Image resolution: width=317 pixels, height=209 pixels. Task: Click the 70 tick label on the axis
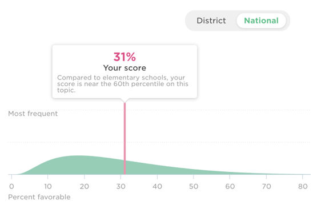(x=266, y=186)
